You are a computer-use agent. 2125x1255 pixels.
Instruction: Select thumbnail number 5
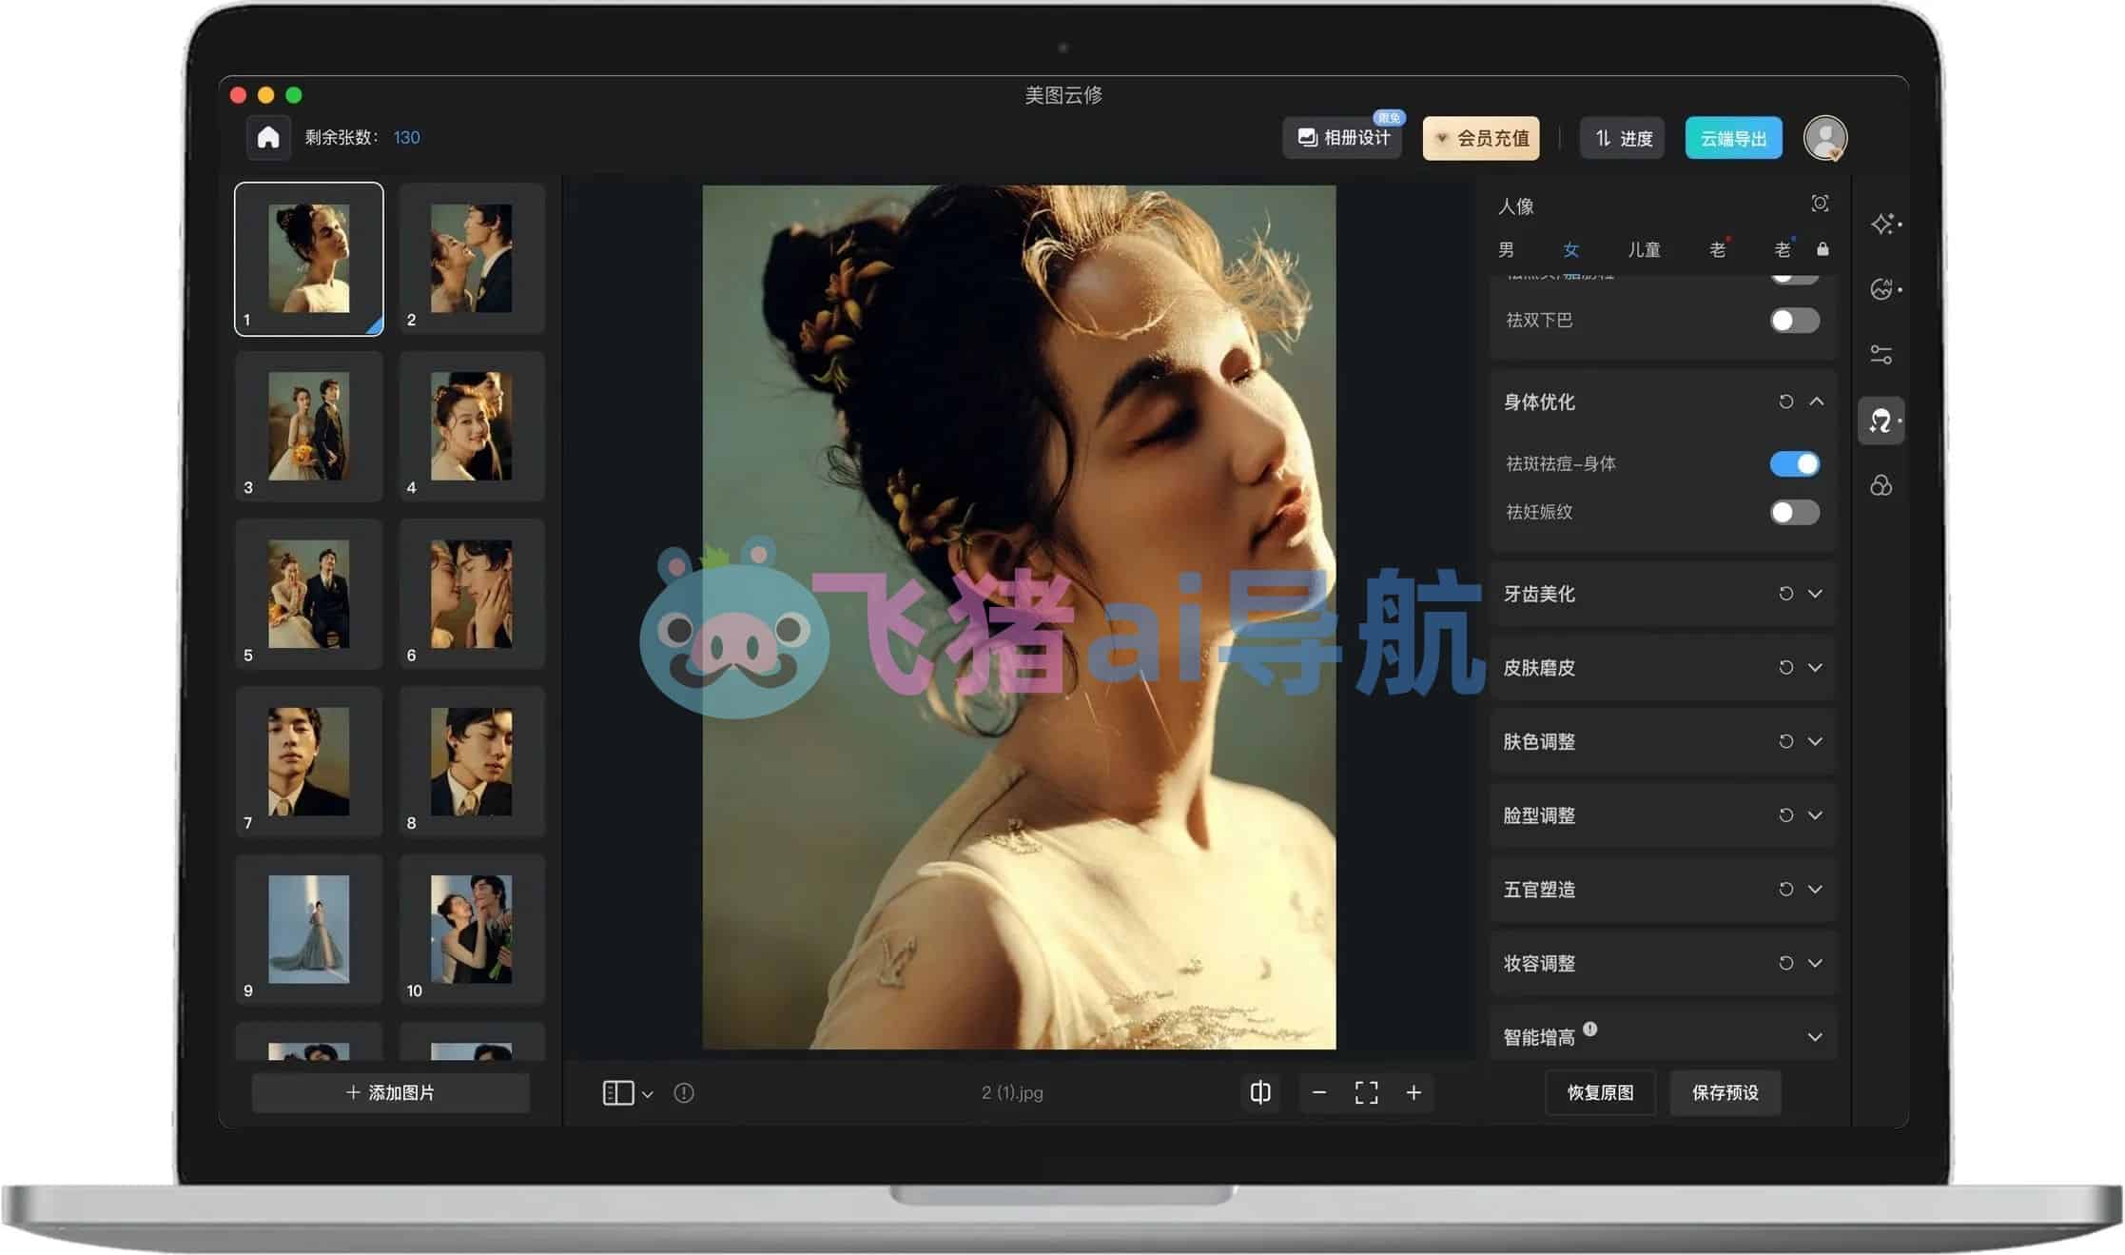[x=309, y=594]
